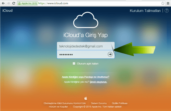The image size is (171, 111).
Task: Click Şimdi oluşturun to create account
Action: (x=98, y=82)
